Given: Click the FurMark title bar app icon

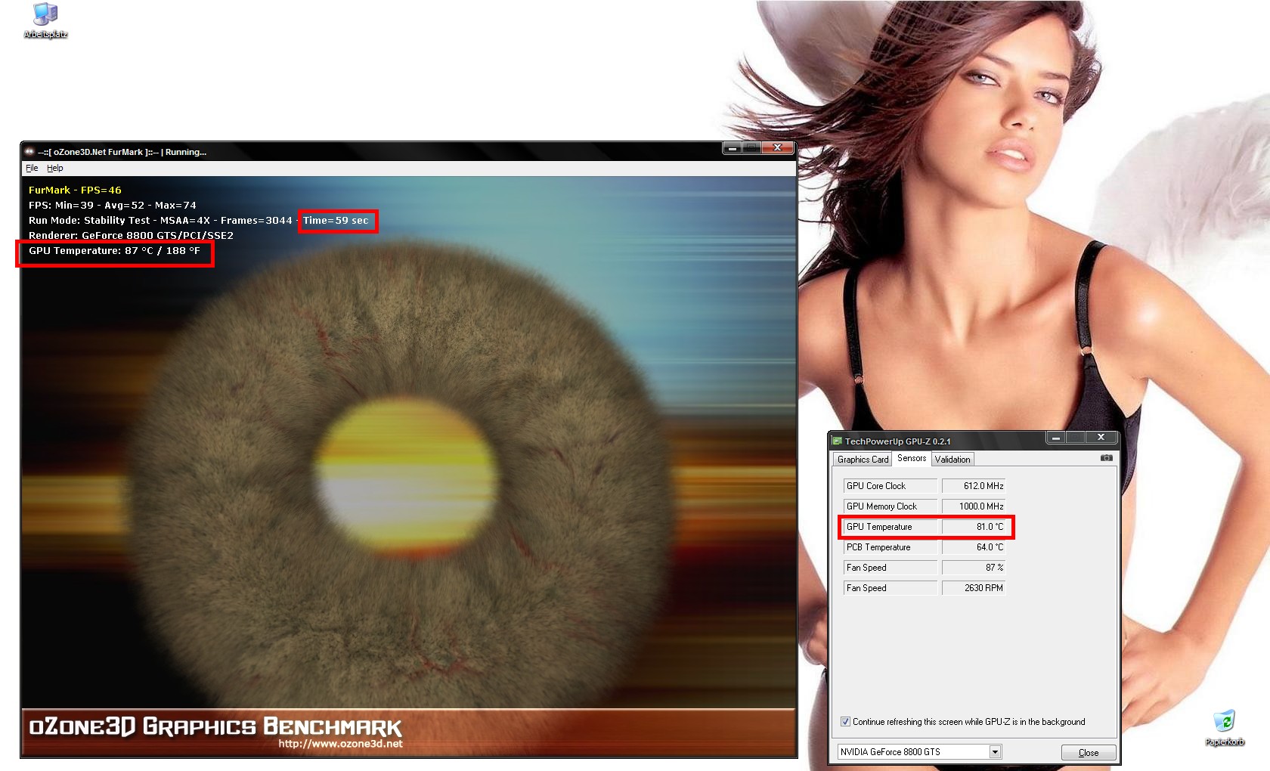Looking at the screenshot, I should click(x=30, y=152).
